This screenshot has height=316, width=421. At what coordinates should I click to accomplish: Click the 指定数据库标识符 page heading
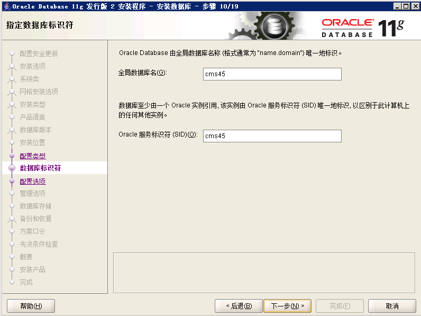(x=40, y=25)
